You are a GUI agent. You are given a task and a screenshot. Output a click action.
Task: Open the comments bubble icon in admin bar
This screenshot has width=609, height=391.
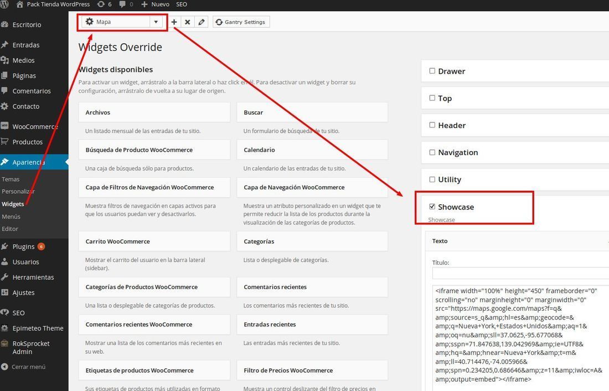[x=122, y=4]
